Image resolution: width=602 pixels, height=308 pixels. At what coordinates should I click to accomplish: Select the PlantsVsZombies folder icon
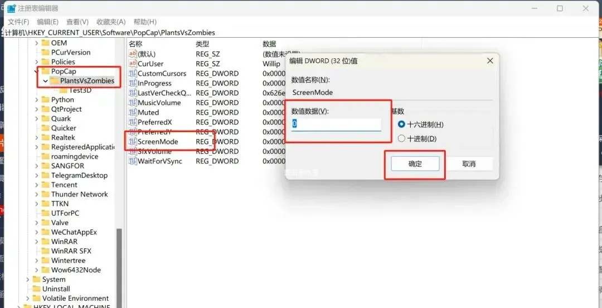55,81
